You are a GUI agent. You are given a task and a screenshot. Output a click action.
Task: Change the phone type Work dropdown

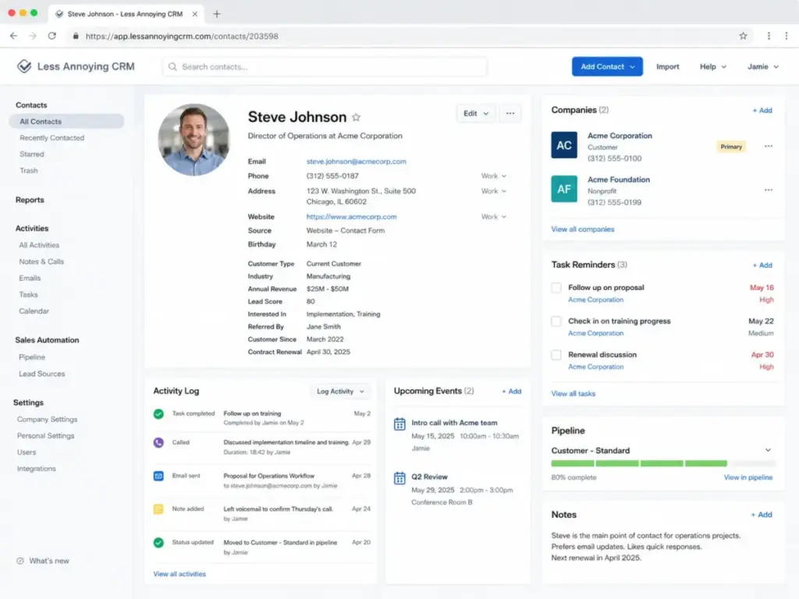tap(493, 175)
